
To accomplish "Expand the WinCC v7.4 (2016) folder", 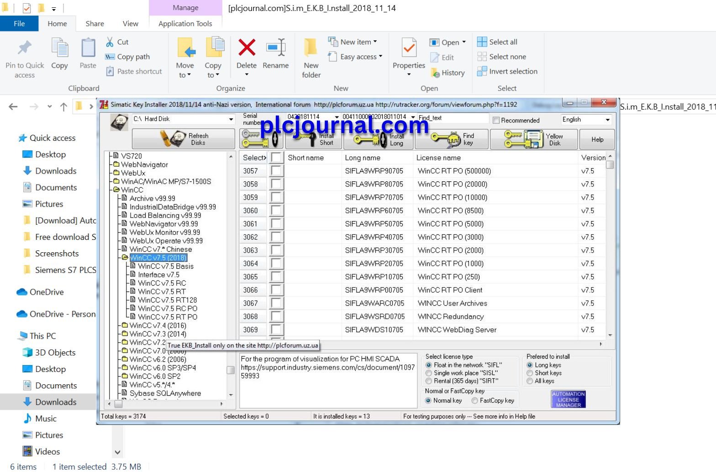I will pos(124,325).
